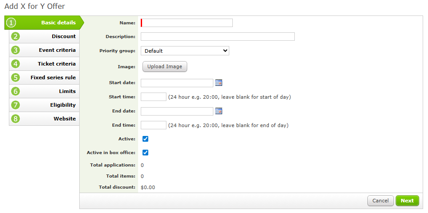Image resolution: width=428 pixels, height=213 pixels.
Task: Go to the Limits step
Action: [x=44, y=92]
